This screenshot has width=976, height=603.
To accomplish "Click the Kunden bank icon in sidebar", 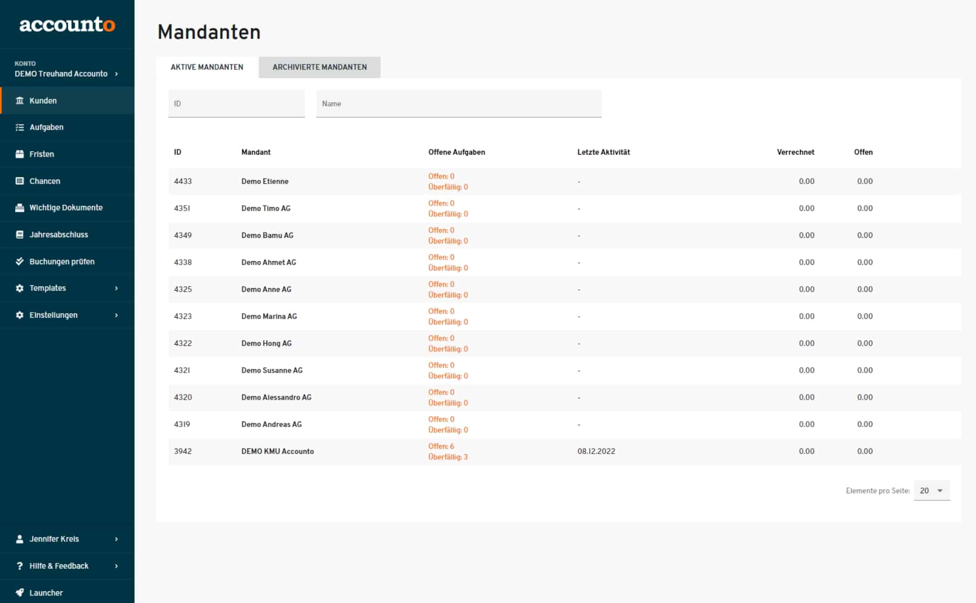I will pyautogui.click(x=19, y=100).
